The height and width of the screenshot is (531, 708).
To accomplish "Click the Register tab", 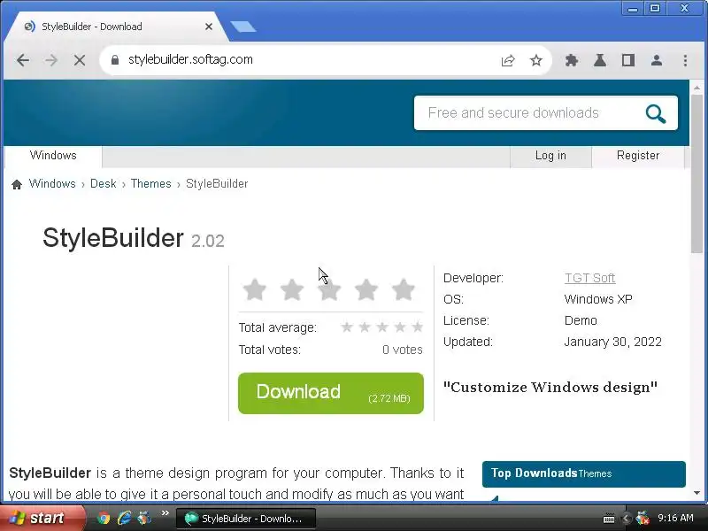I will [x=637, y=156].
